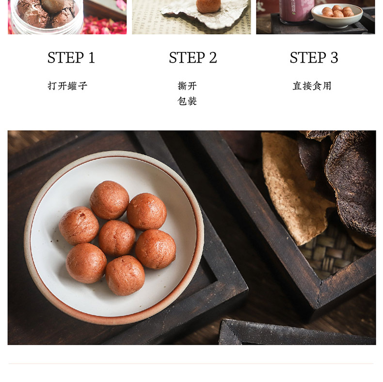Click the center ball on the plate
This screenshot has height=382, width=383.
click(x=117, y=238)
